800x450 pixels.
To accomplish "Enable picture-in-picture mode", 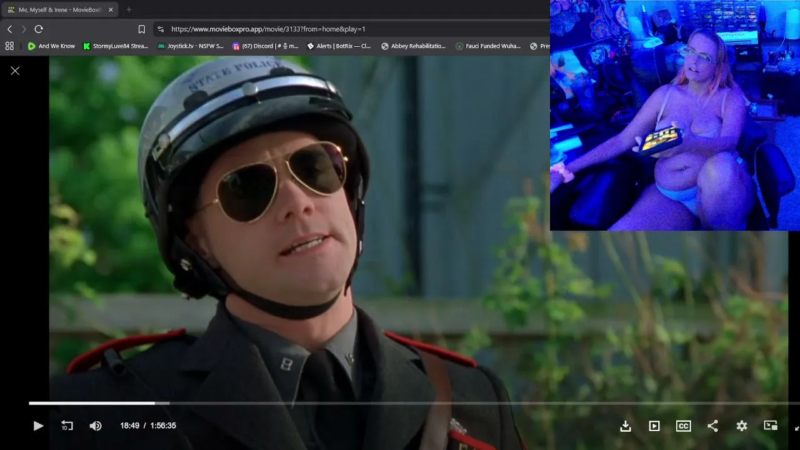I will point(771,426).
